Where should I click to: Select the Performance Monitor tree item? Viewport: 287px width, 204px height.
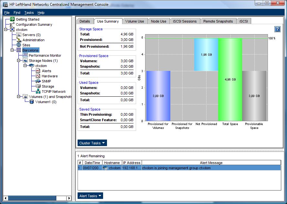(x=45, y=55)
